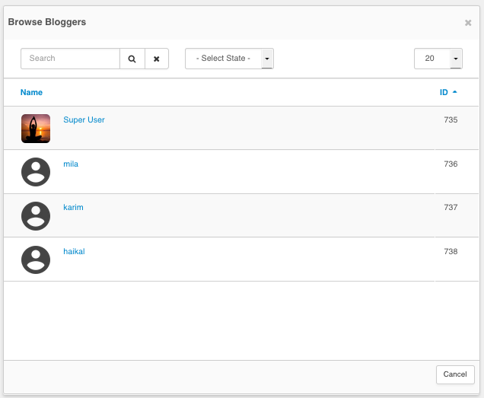Viewport: 484px width, 398px height.
Task: Pick blogger haikal
Action: click(74, 251)
